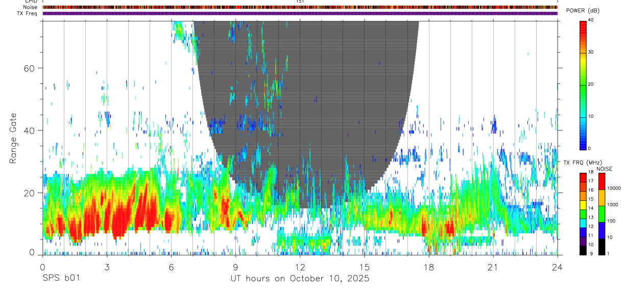Click the TX Freq row label above the plot

27,13
